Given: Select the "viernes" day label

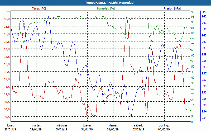Looking at the screenshot, I should (x=113, y=125).
